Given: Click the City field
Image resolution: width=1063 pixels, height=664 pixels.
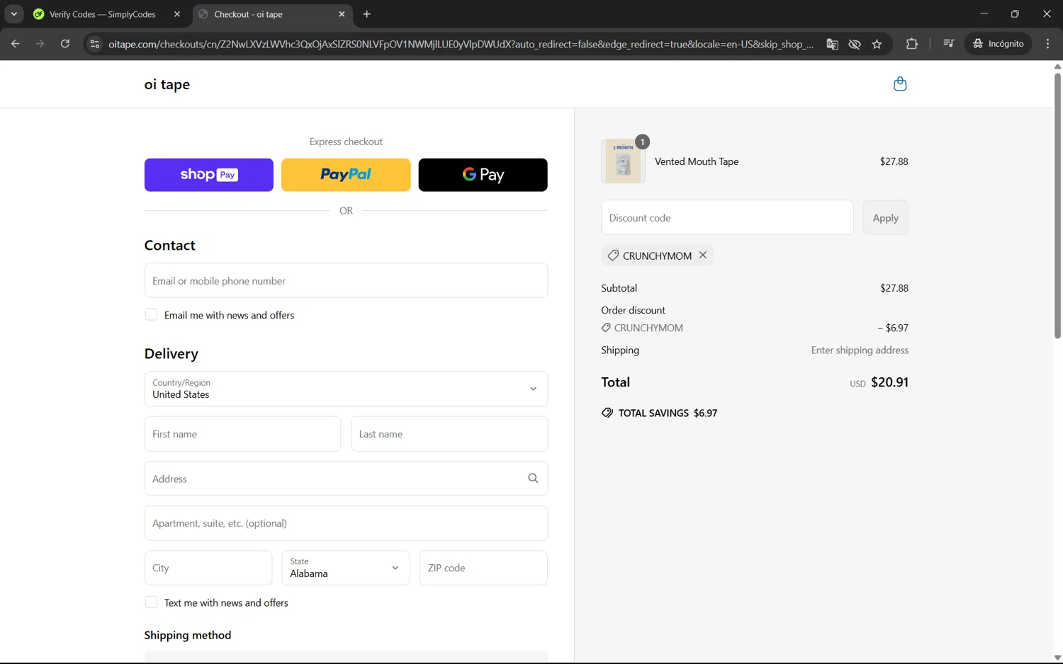Looking at the screenshot, I should pos(208,568).
